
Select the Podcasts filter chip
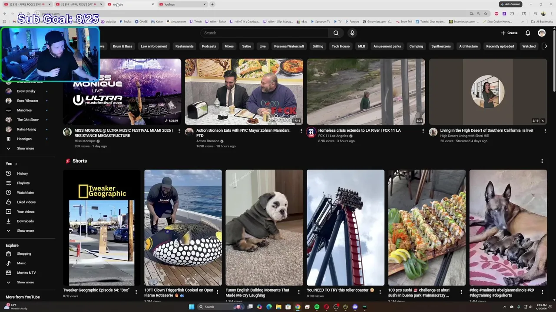(x=209, y=46)
